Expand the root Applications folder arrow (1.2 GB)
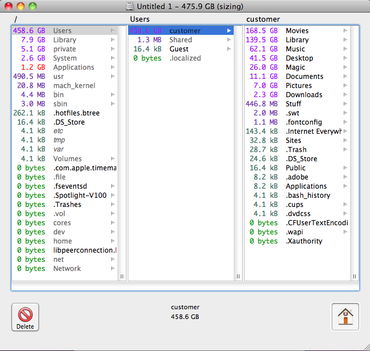 (x=113, y=67)
